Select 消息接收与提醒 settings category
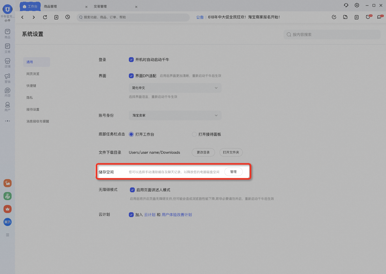Image resolution: width=386 pixels, height=274 pixels. 38,121
